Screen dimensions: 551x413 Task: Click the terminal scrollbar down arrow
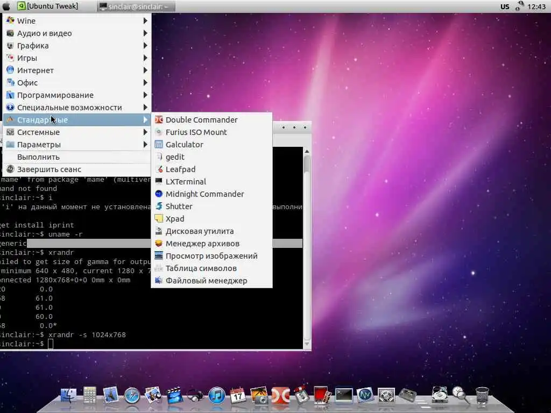click(x=307, y=344)
